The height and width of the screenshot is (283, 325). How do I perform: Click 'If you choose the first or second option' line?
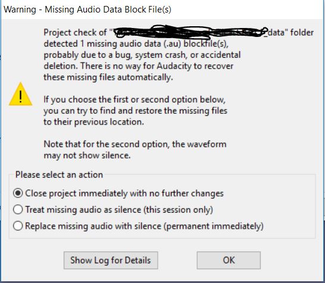point(135,100)
